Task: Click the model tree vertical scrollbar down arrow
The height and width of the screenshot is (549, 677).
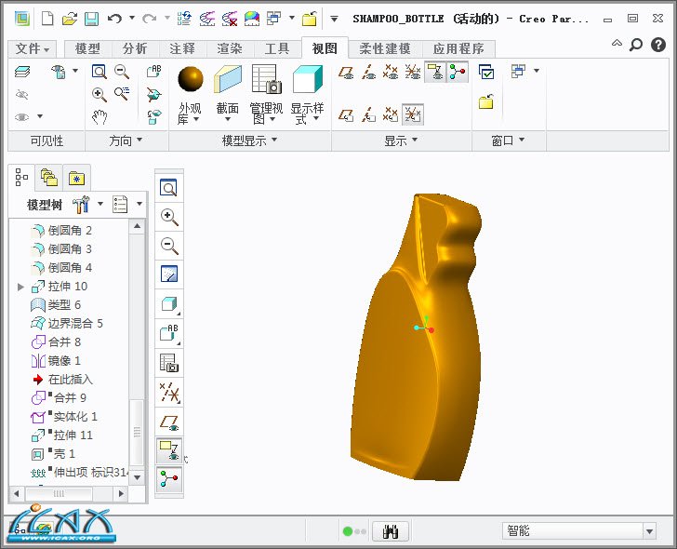Action: [138, 475]
